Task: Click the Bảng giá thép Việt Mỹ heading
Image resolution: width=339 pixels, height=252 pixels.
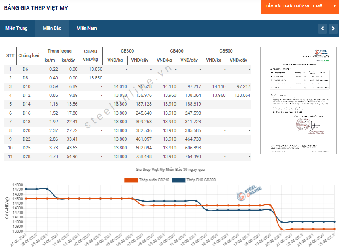Action: [36, 8]
